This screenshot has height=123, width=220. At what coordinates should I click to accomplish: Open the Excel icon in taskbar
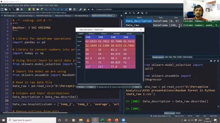tap(102, 120)
